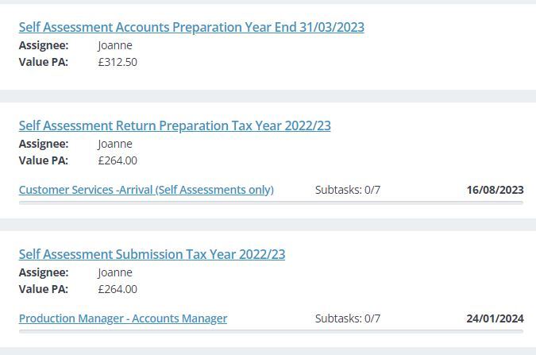The height and width of the screenshot is (355, 536).
Task: Click progress bar under Customer Services -Arrival
Action: pos(271,203)
